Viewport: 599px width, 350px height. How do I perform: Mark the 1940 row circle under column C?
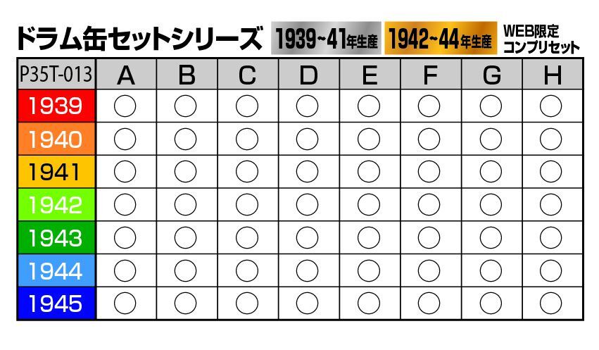click(247, 139)
